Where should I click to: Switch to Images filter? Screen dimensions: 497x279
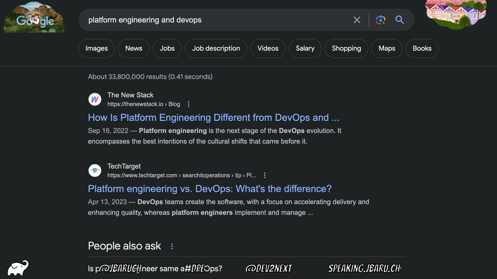pos(97,48)
